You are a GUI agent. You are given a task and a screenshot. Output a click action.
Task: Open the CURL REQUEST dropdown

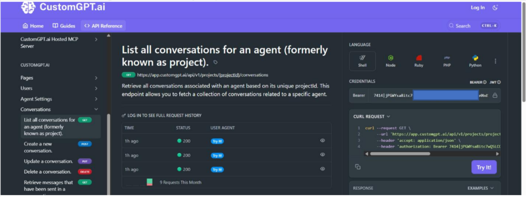click(372, 117)
